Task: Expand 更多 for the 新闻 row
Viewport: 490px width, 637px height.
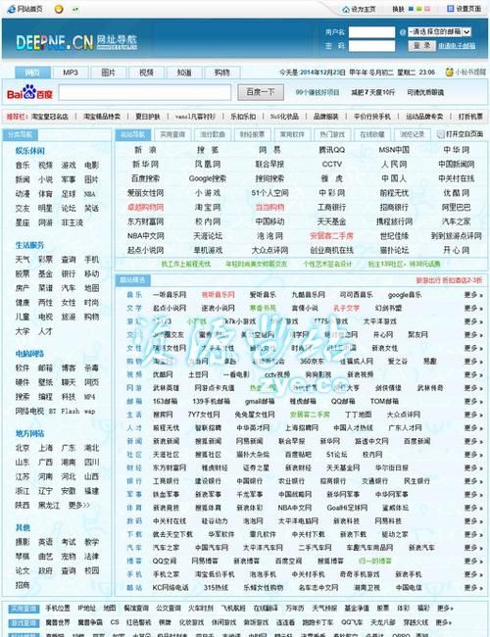Action: pos(473,441)
